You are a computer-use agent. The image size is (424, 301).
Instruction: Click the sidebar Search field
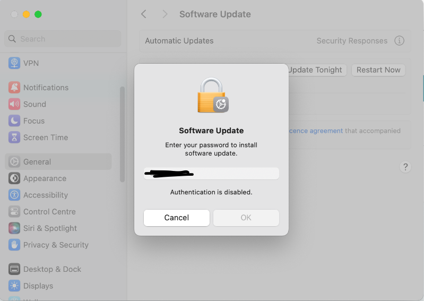tap(63, 39)
